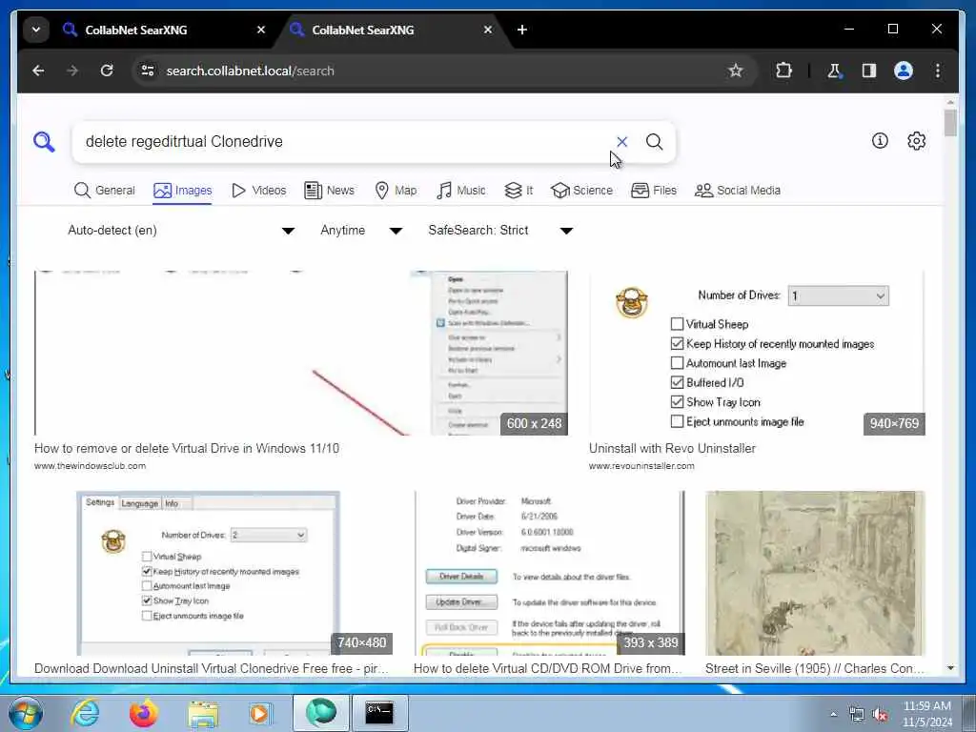Image resolution: width=976 pixels, height=732 pixels.
Task: Show hidden system tray icons
Action: 833,714
